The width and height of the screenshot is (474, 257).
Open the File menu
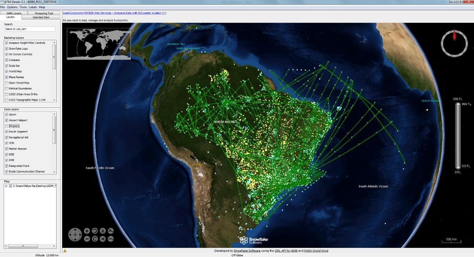tap(3, 7)
